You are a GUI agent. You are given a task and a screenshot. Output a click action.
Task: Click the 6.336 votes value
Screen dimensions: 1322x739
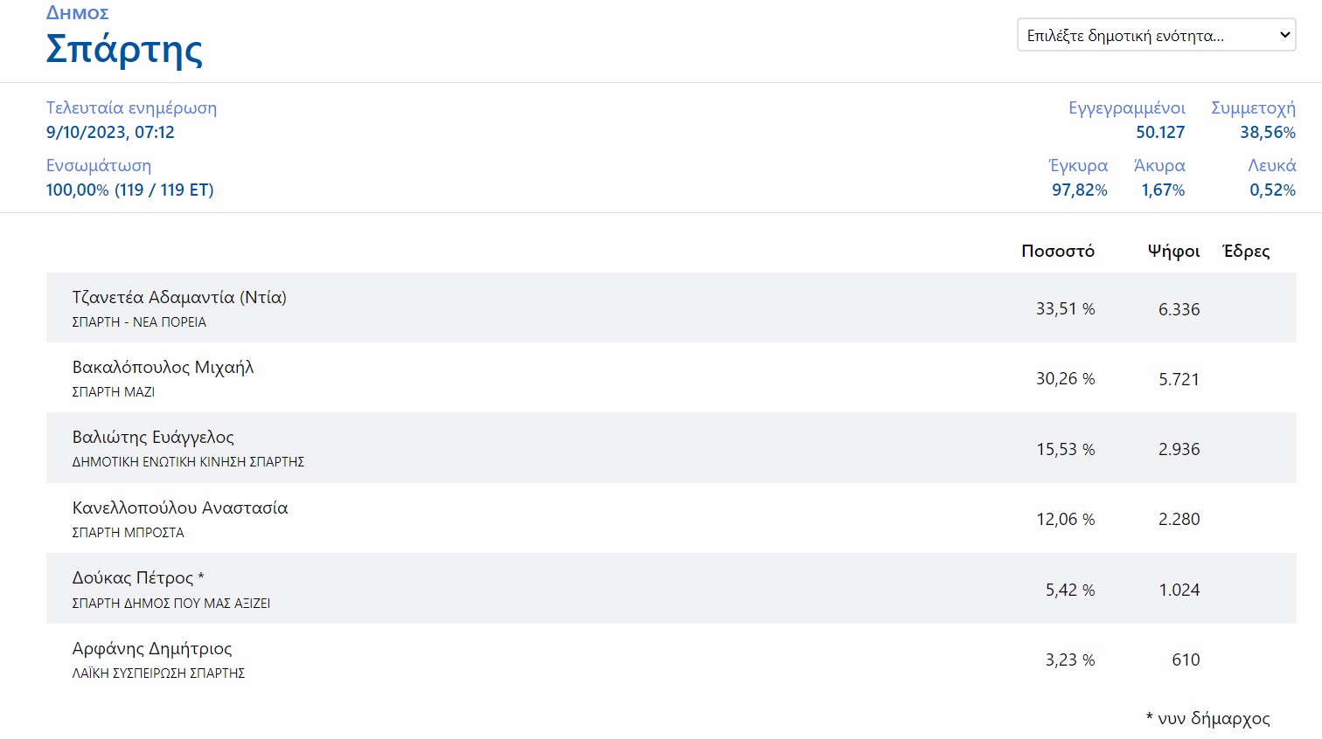click(x=1179, y=309)
